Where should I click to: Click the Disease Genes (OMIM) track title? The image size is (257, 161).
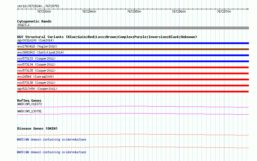pos(37,129)
